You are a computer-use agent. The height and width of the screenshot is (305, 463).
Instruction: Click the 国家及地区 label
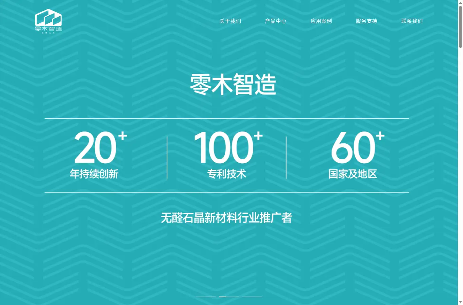(353, 174)
